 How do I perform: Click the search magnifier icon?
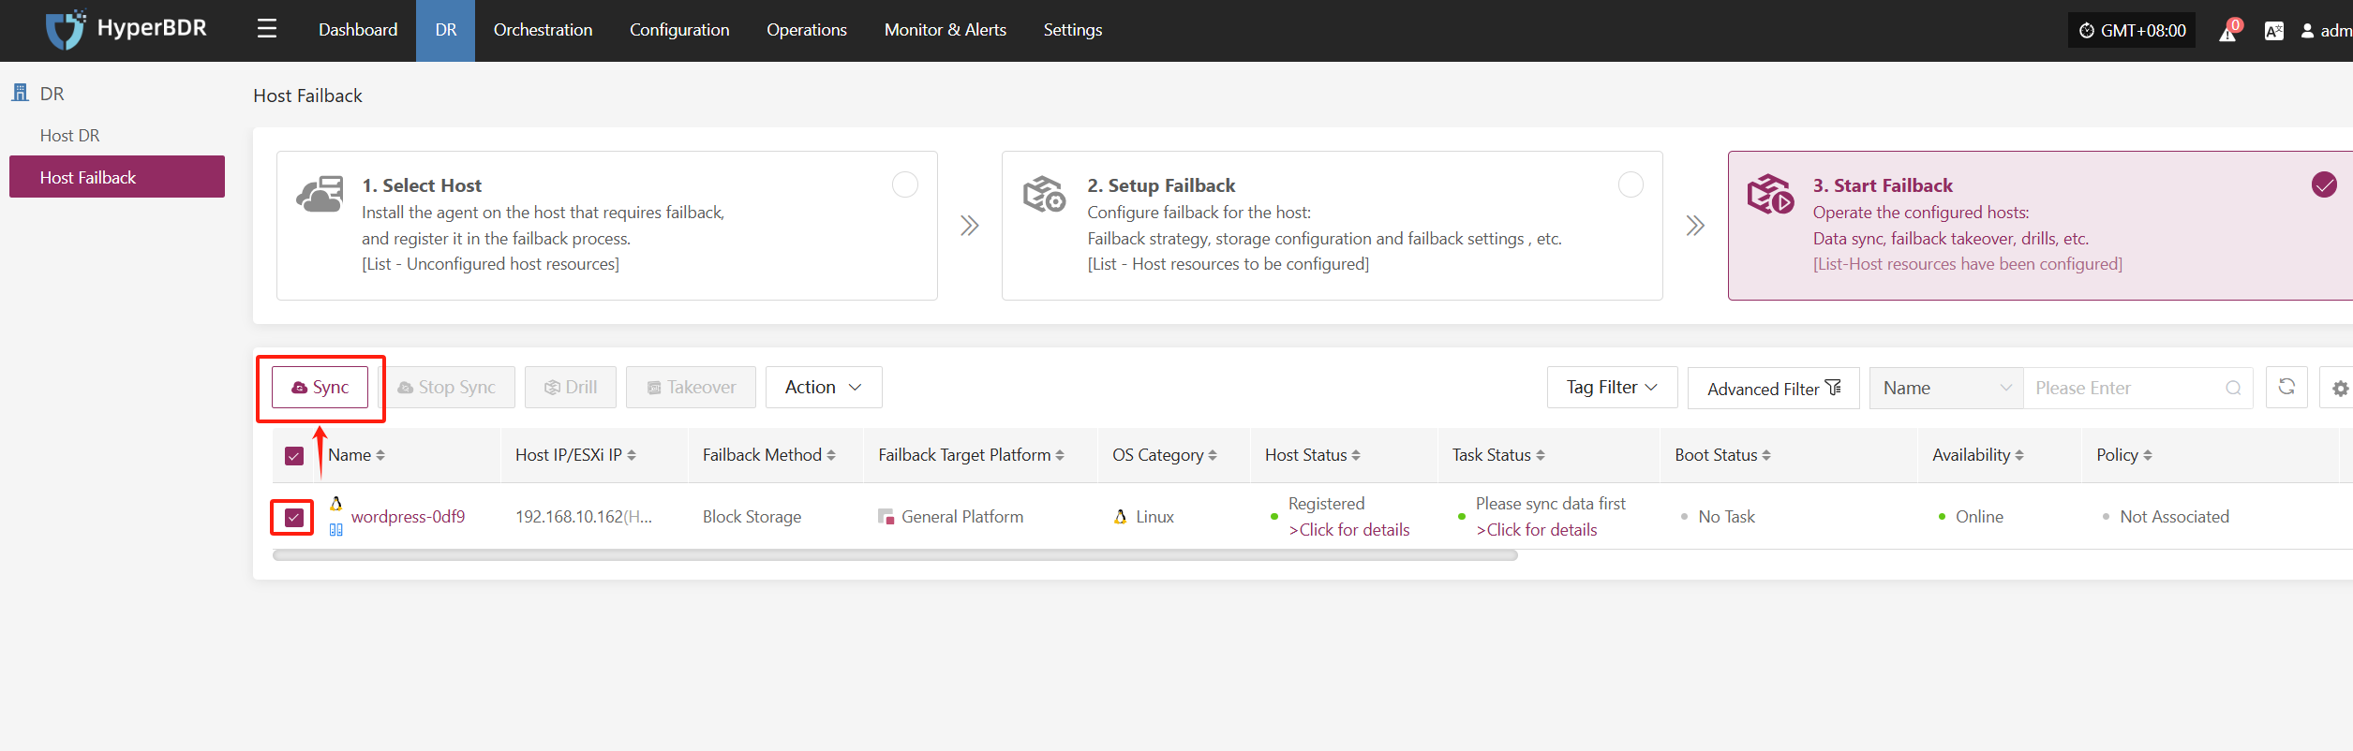[x=2233, y=388]
